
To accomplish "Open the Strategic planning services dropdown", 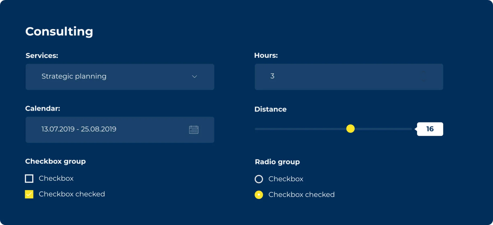I will pyautogui.click(x=120, y=77).
